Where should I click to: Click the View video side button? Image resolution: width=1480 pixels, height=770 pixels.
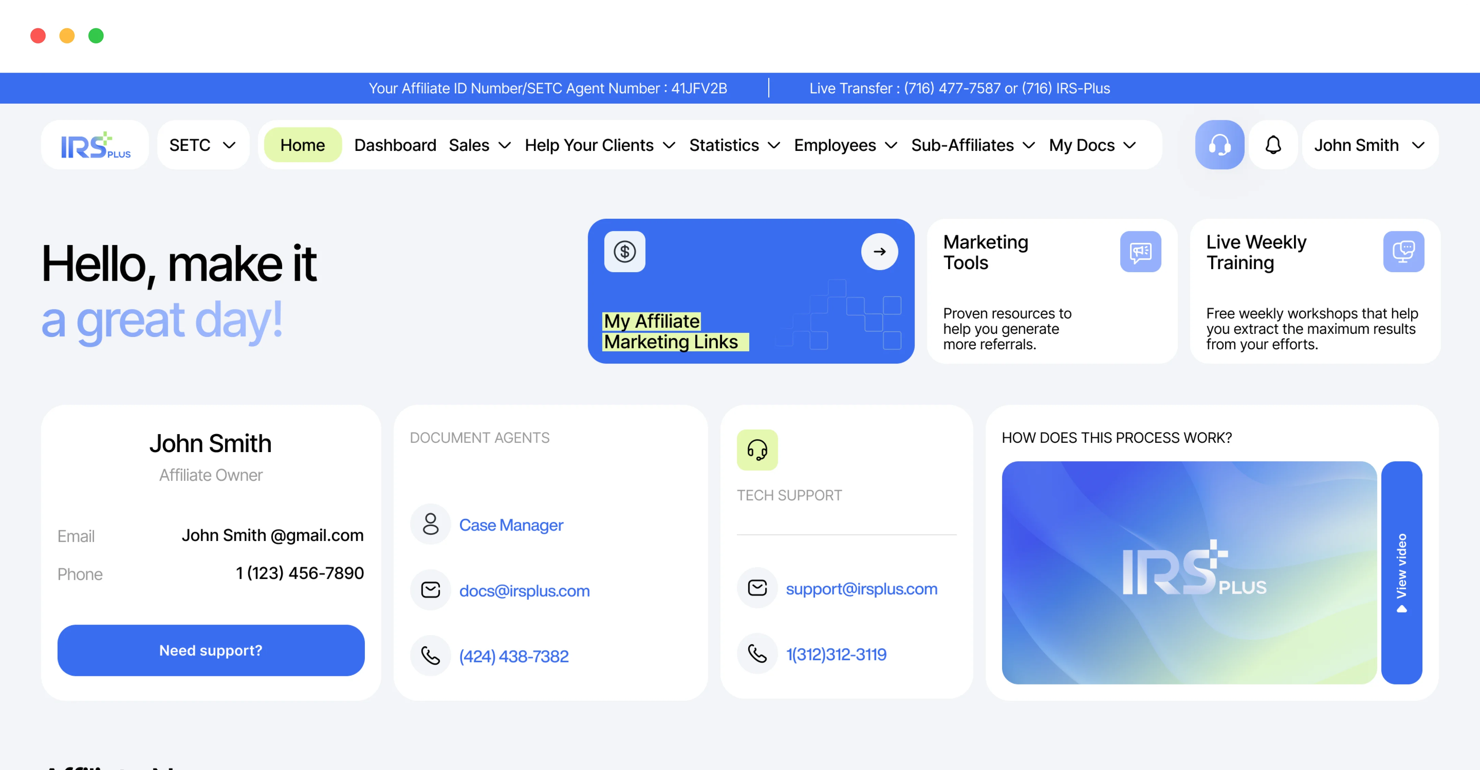tap(1401, 572)
